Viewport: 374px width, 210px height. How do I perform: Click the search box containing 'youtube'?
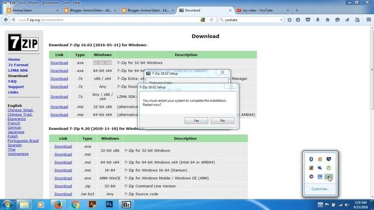[251, 20]
